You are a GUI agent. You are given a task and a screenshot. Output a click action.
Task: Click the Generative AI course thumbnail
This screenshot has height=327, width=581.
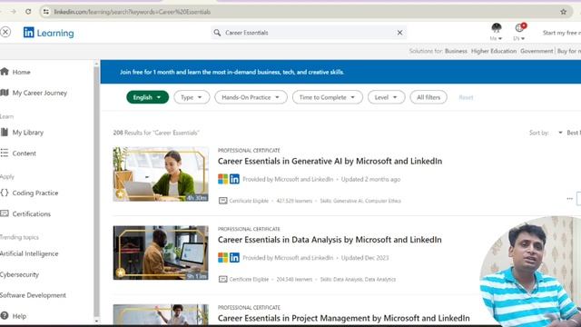(x=161, y=174)
